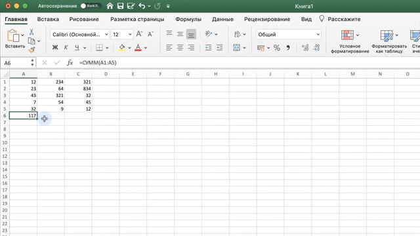Switch to the Главная tab

(x=16, y=19)
